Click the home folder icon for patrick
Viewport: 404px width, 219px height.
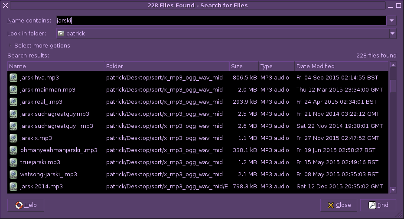click(x=61, y=33)
